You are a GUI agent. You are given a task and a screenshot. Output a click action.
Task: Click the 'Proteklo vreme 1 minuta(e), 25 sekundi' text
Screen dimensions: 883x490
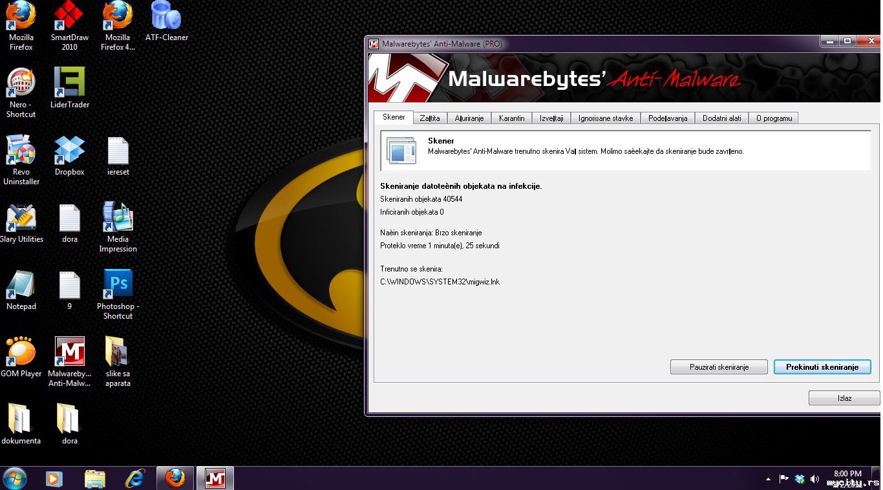[440, 246]
